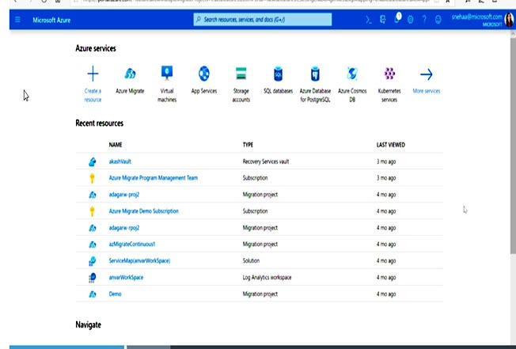The image size is (516, 349).
Task: Click the TYPE column header
Action: point(248,145)
